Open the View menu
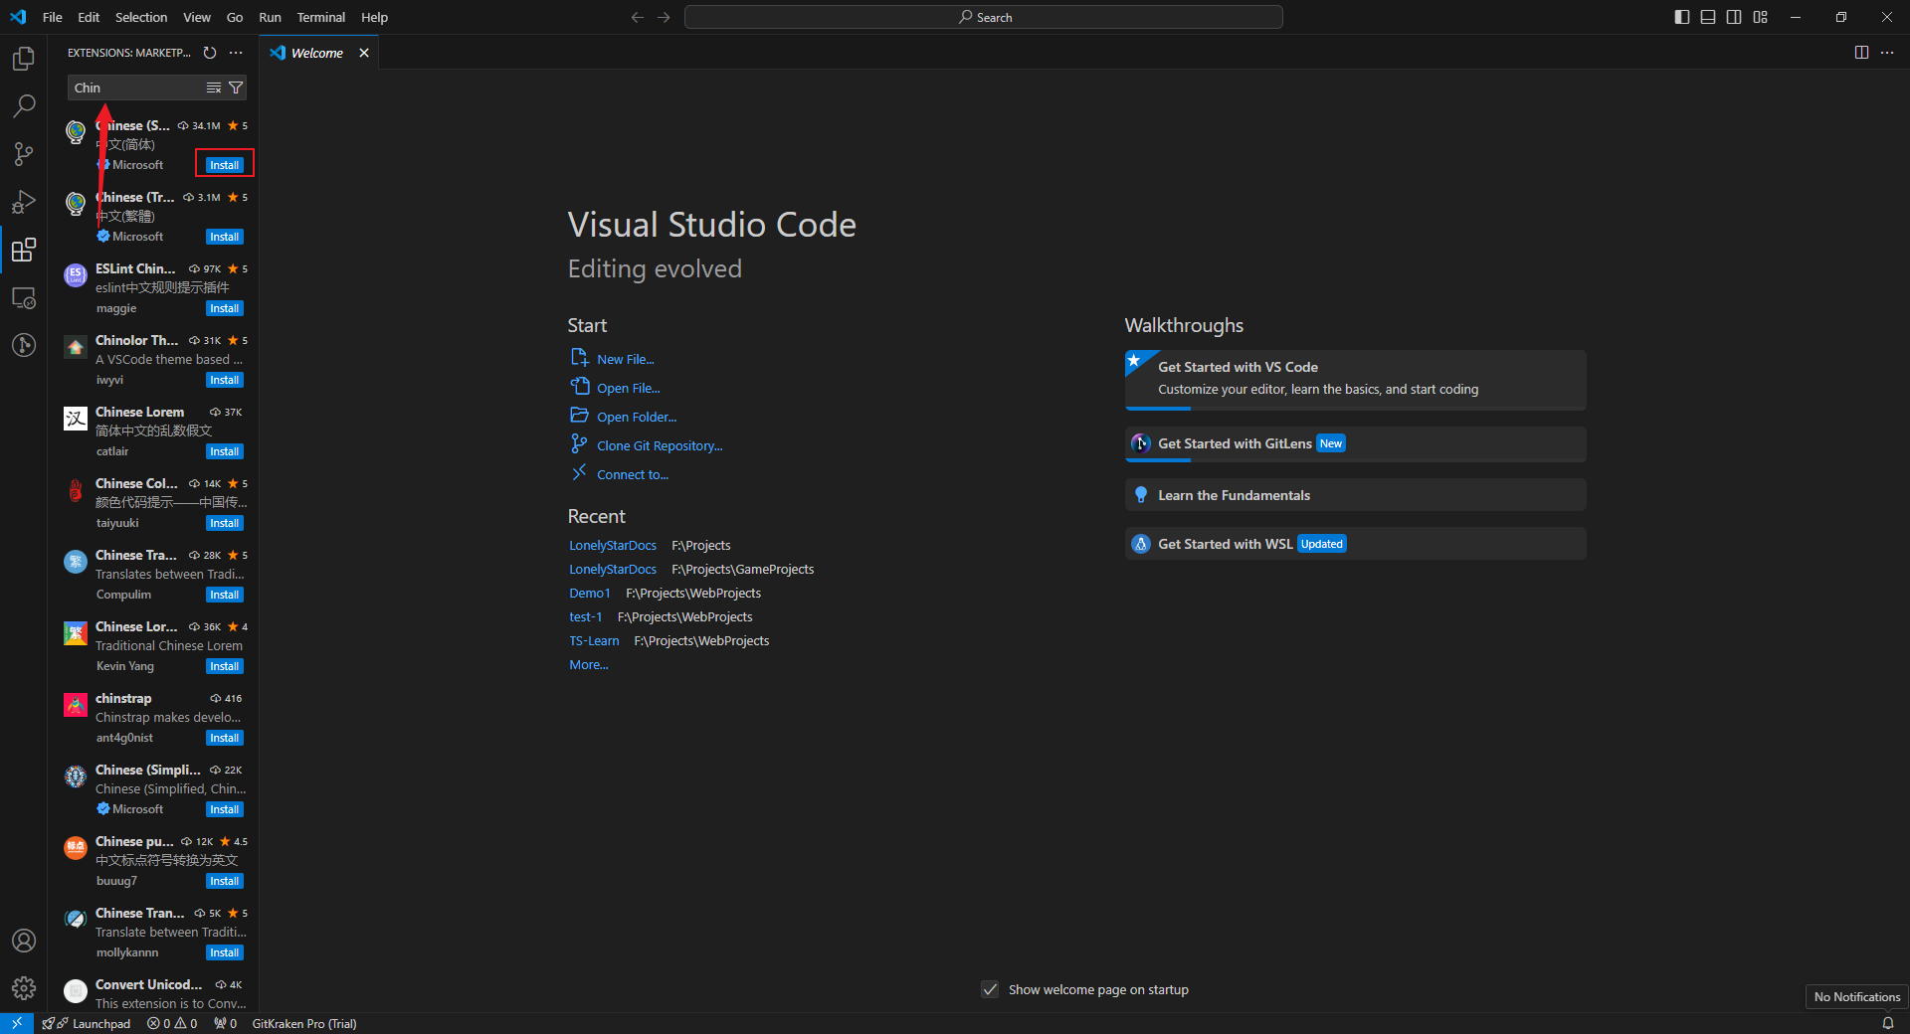The width and height of the screenshot is (1910, 1034). [197, 17]
